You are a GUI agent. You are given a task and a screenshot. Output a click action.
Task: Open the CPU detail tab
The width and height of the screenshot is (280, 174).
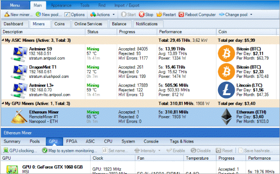[108, 141]
